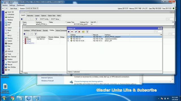Open Choose homegroup and sharing options
181x101 pixels.
(x=89, y=81)
